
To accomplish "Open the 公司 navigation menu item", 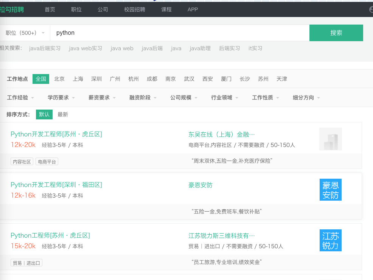I will click(x=103, y=9).
